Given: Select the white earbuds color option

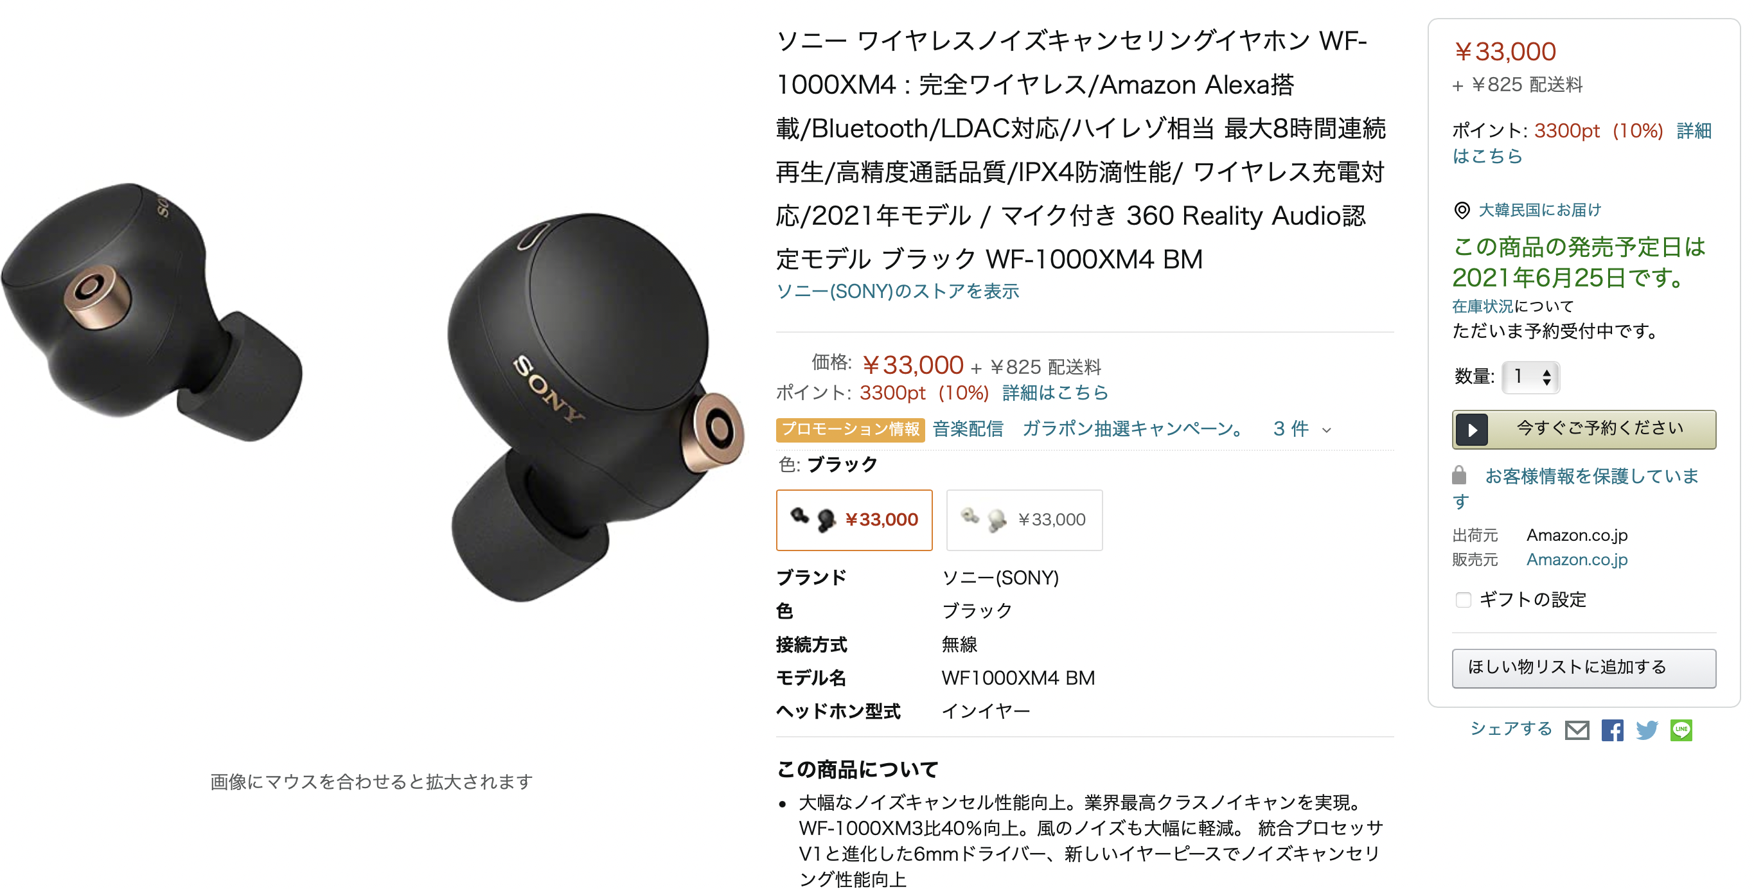Looking at the screenshot, I should pyautogui.click(x=1024, y=520).
